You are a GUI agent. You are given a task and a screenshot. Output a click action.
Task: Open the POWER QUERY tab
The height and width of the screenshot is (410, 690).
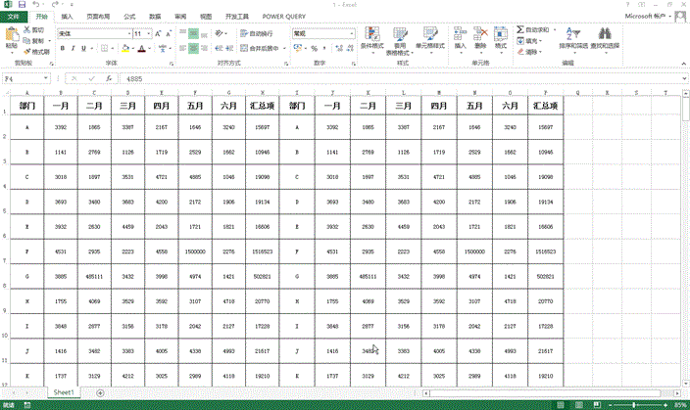click(x=281, y=17)
